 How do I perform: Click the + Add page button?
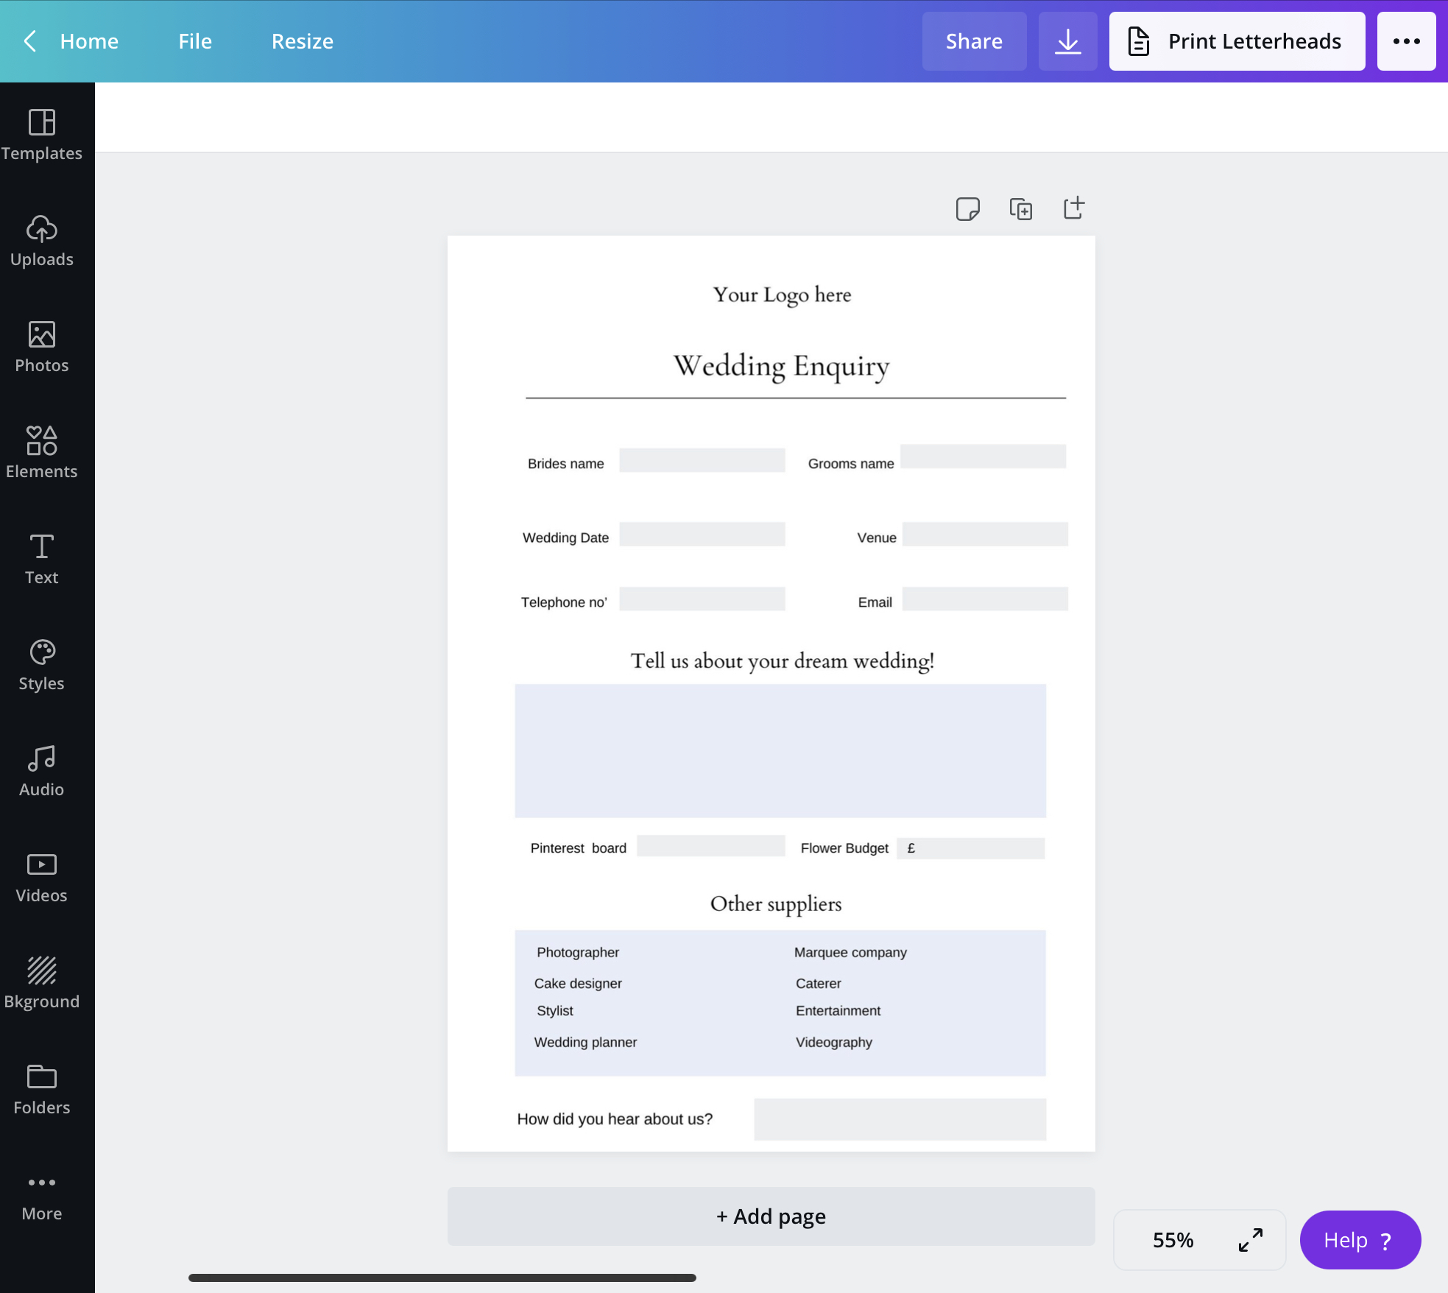click(x=771, y=1216)
